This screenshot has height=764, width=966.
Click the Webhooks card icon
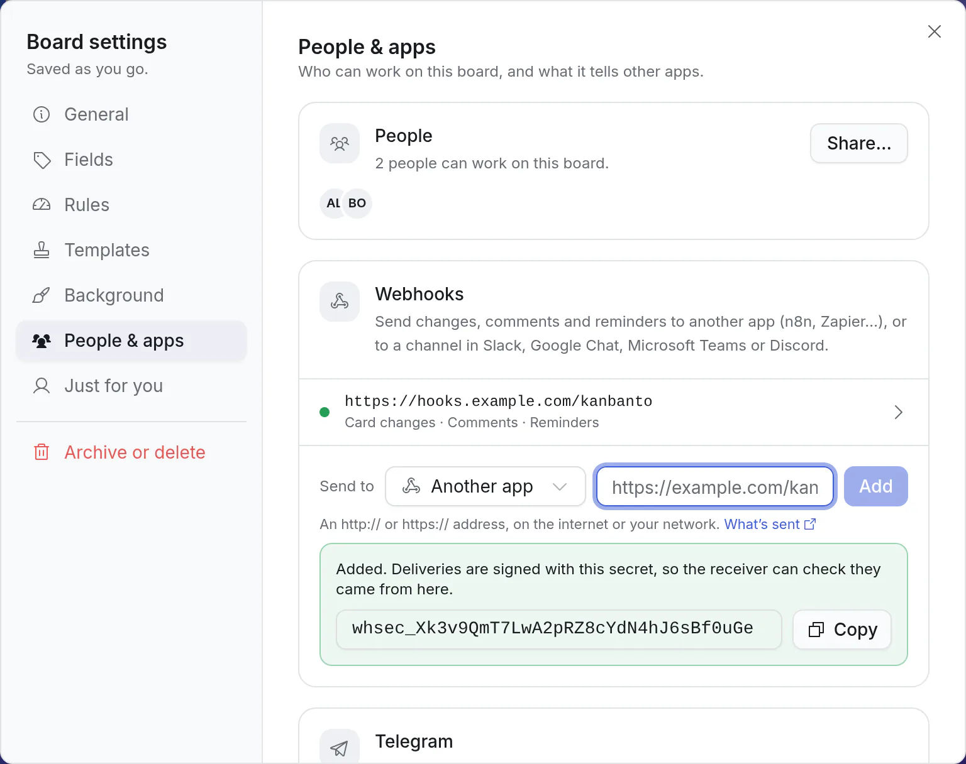tap(340, 302)
